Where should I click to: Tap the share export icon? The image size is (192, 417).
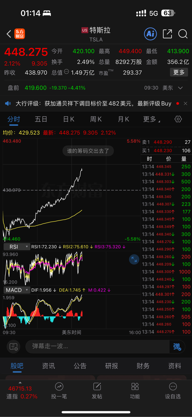point(167,34)
